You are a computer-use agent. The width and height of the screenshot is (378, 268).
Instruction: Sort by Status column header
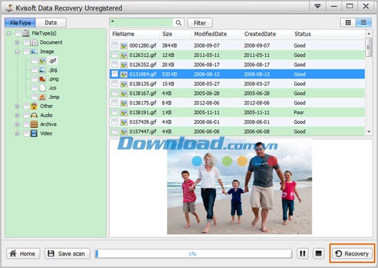click(x=328, y=34)
